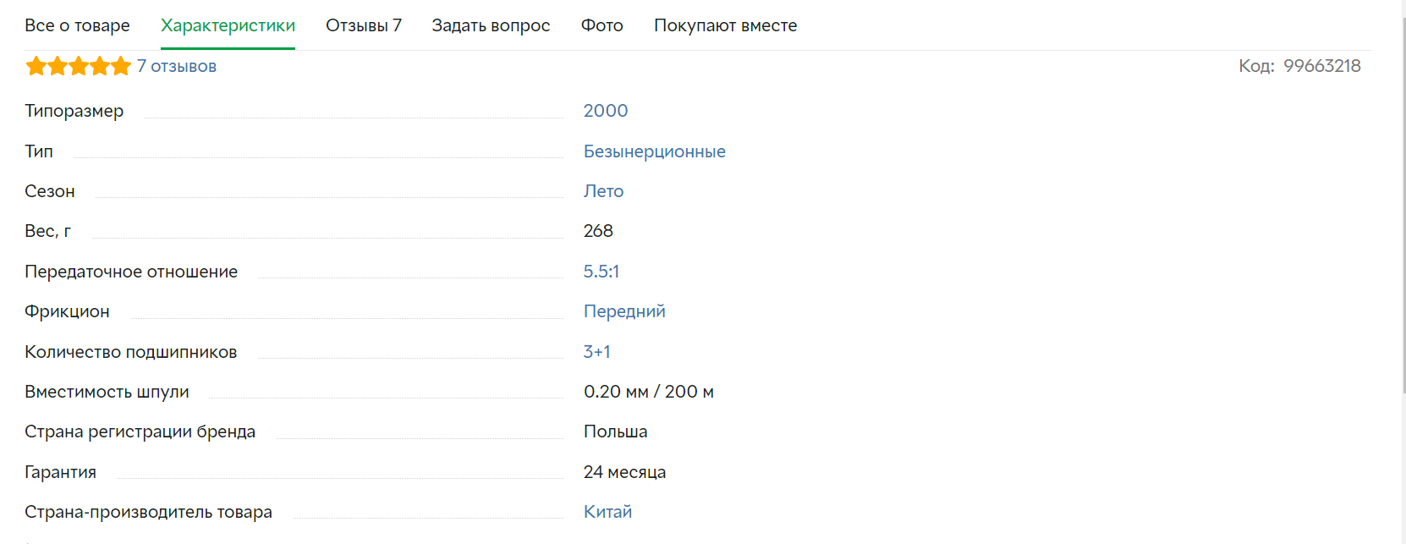Go to the "Фото" tab
1406x544 pixels.
click(x=601, y=25)
